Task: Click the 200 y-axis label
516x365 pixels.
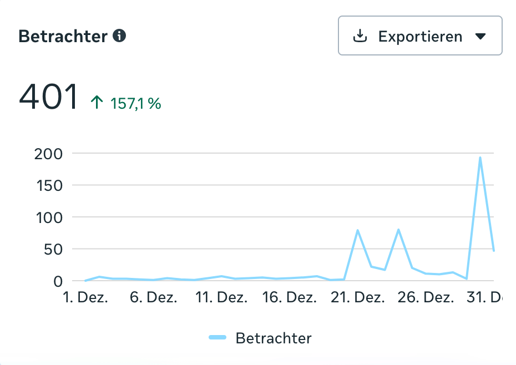Action: [x=48, y=153]
